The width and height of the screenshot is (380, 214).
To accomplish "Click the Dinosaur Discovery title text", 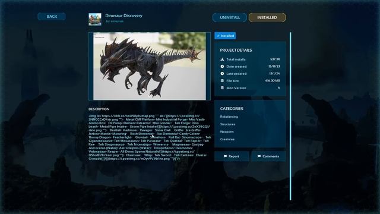I will click(124, 15).
